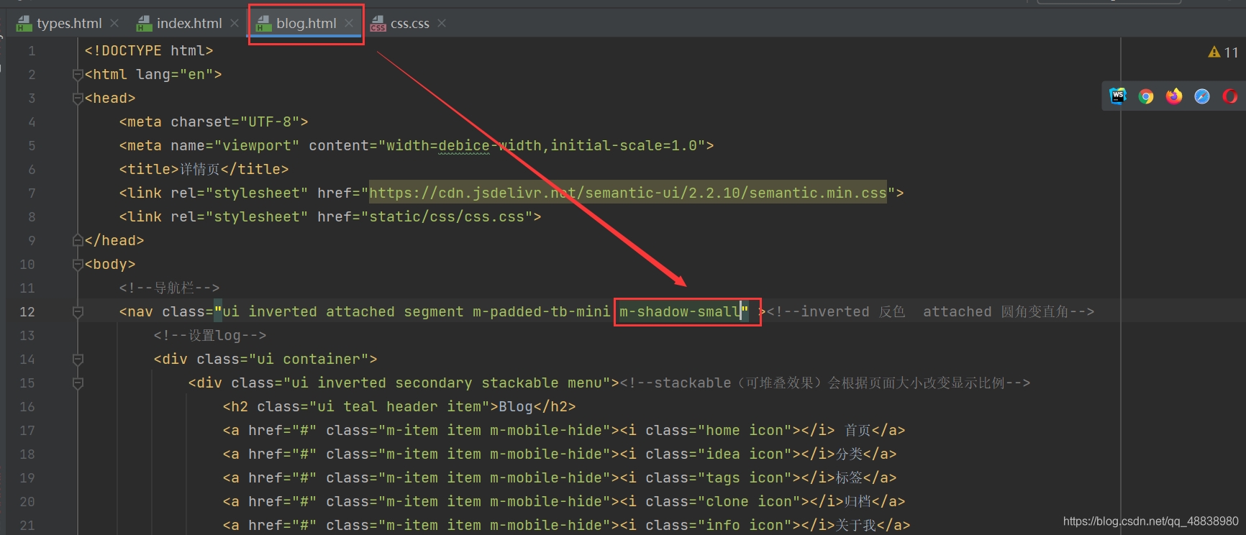
Task: Place cursor in the title 详情页 text
Action: tap(200, 169)
